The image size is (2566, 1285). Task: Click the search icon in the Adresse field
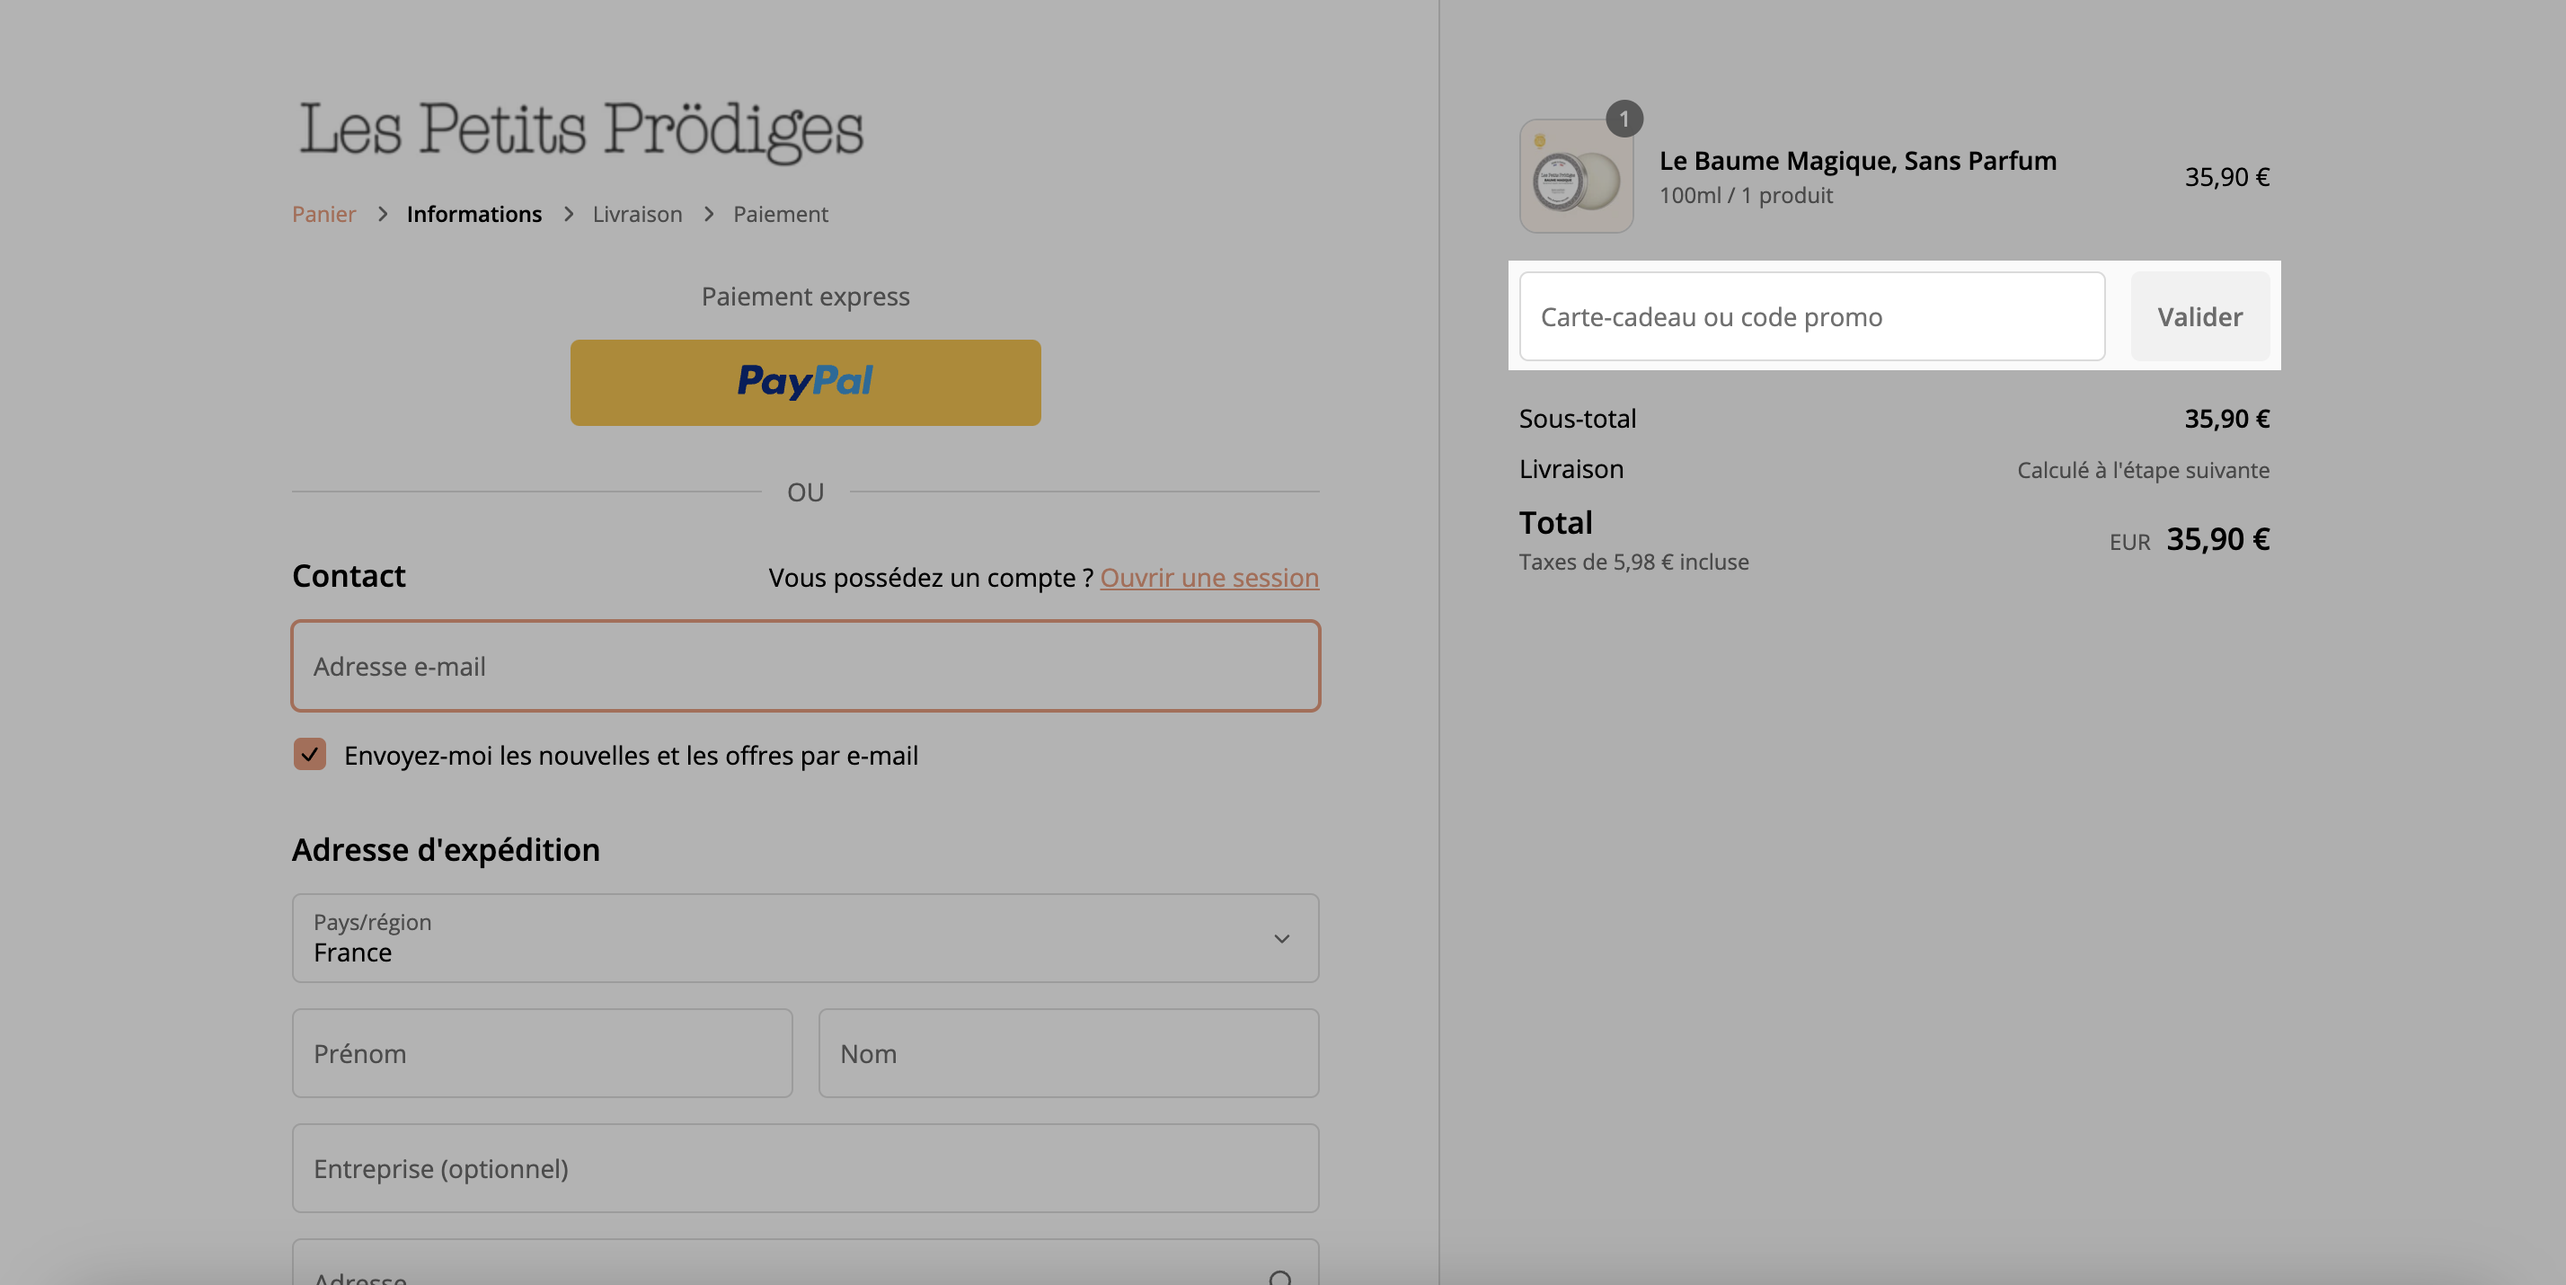tap(1281, 1277)
